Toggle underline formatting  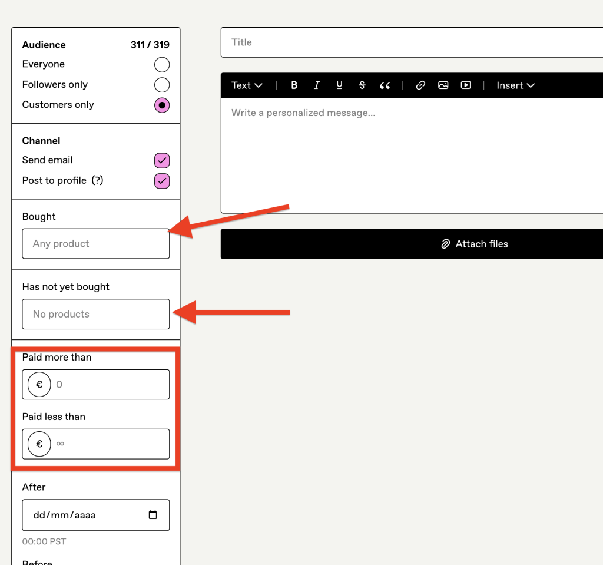[x=339, y=85]
